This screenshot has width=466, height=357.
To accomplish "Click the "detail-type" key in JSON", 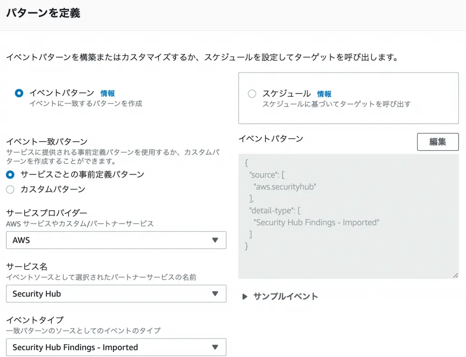I will click(x=271, y=211).
